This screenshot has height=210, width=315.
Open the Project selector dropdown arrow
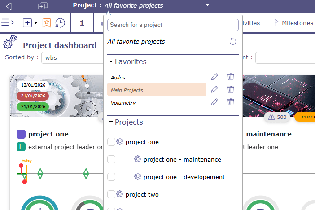(x=207, y=6)
